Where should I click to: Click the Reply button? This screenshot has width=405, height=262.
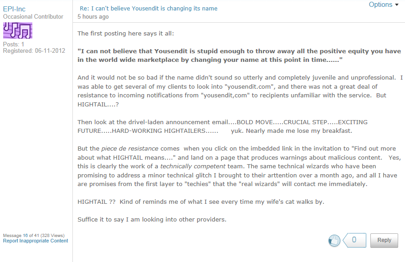click(384, 240)
